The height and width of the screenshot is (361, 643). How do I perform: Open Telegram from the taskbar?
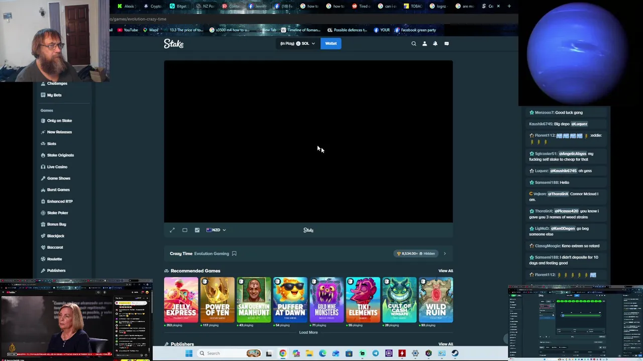pyautogui.click(x=375, y=353)
